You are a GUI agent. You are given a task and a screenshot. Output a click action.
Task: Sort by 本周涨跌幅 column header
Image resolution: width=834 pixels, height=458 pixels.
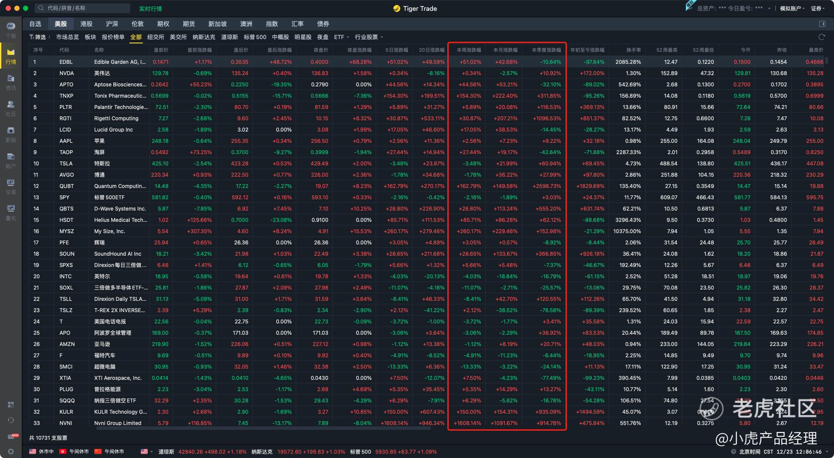468,50
